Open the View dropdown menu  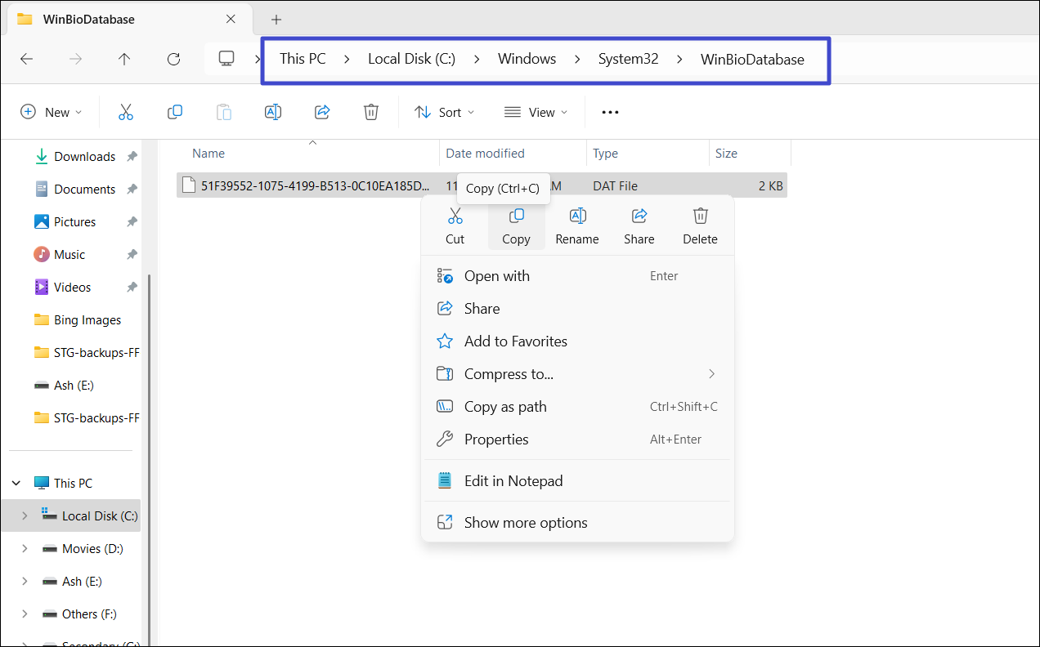click(x=536, y=112)
